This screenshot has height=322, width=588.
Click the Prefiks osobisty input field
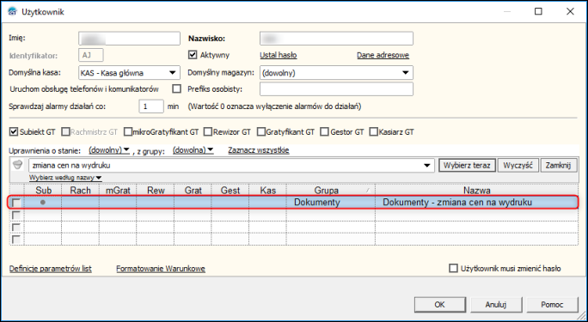click(x=336, y=89)
